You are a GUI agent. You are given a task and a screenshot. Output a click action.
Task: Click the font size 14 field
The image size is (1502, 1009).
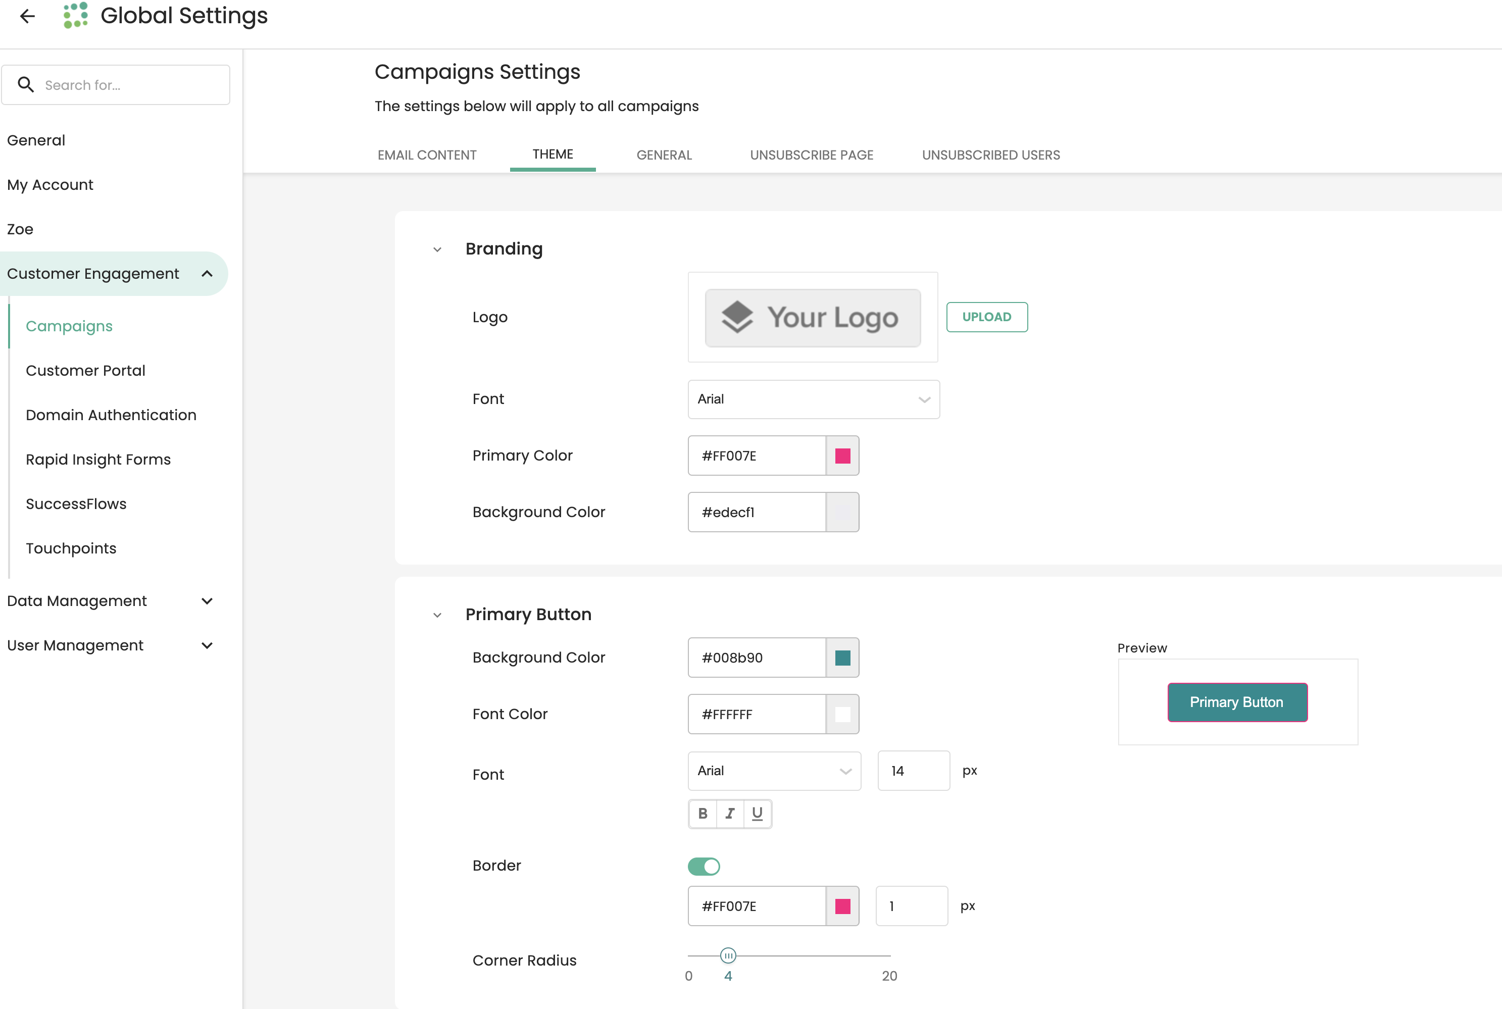pyautogui.click(x=913, y=771)
